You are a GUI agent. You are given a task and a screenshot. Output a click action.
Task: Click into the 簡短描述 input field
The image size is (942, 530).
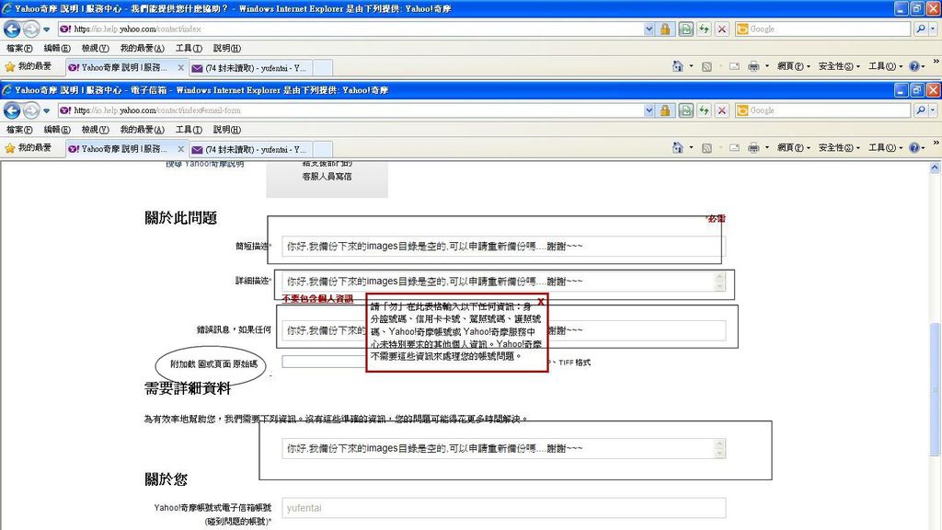503,247
